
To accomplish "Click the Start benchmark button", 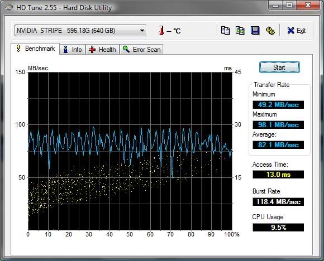I will tap(279, 67).
